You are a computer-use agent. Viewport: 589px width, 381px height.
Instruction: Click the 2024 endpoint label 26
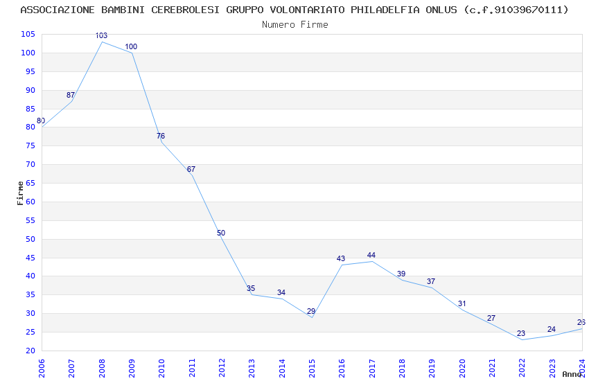point(581,322)
